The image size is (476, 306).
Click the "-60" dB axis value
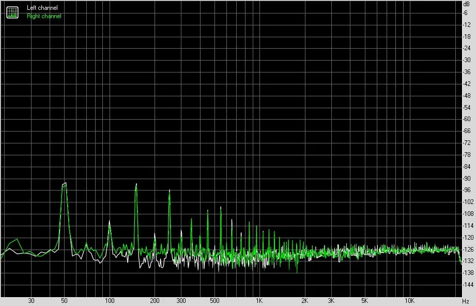[x=466, y=119]
